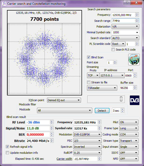Open the TSReader dropdown
Screen dimensions: 144x166
pos(102,88)
